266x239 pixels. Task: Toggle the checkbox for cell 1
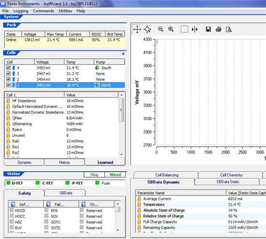click(x=8, y=85)
